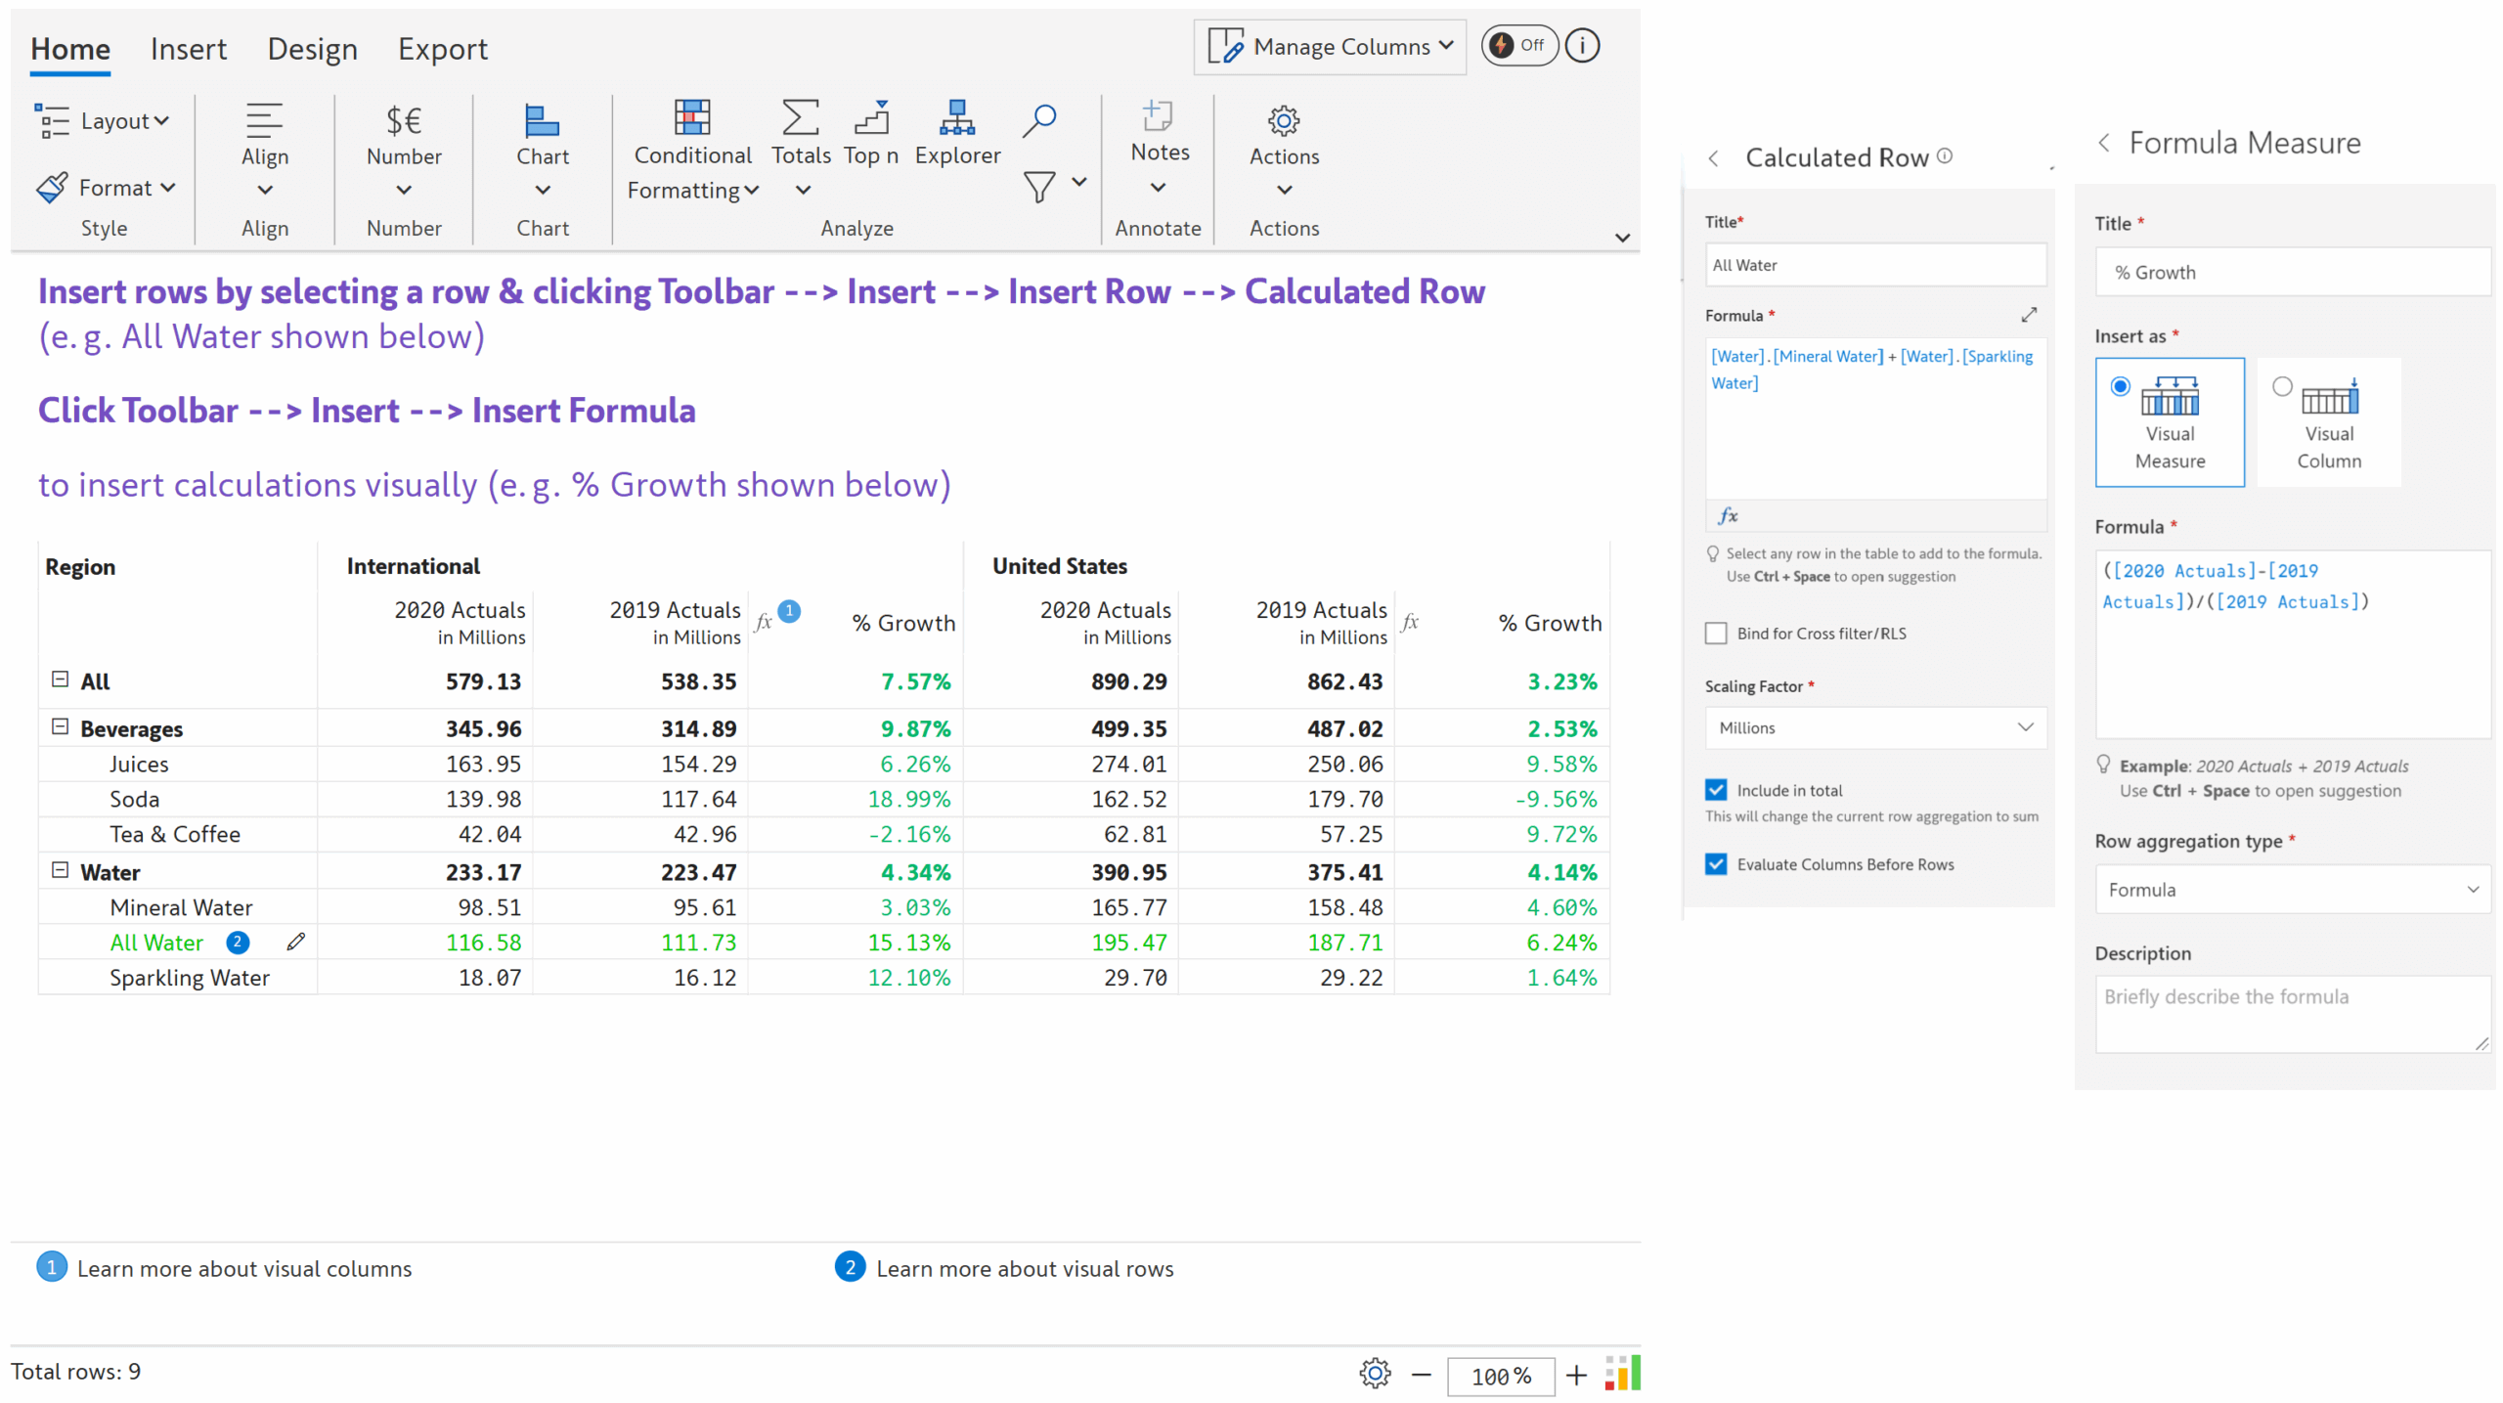Enable Bind for Cross filter/RLS

tap(1716, 633)
